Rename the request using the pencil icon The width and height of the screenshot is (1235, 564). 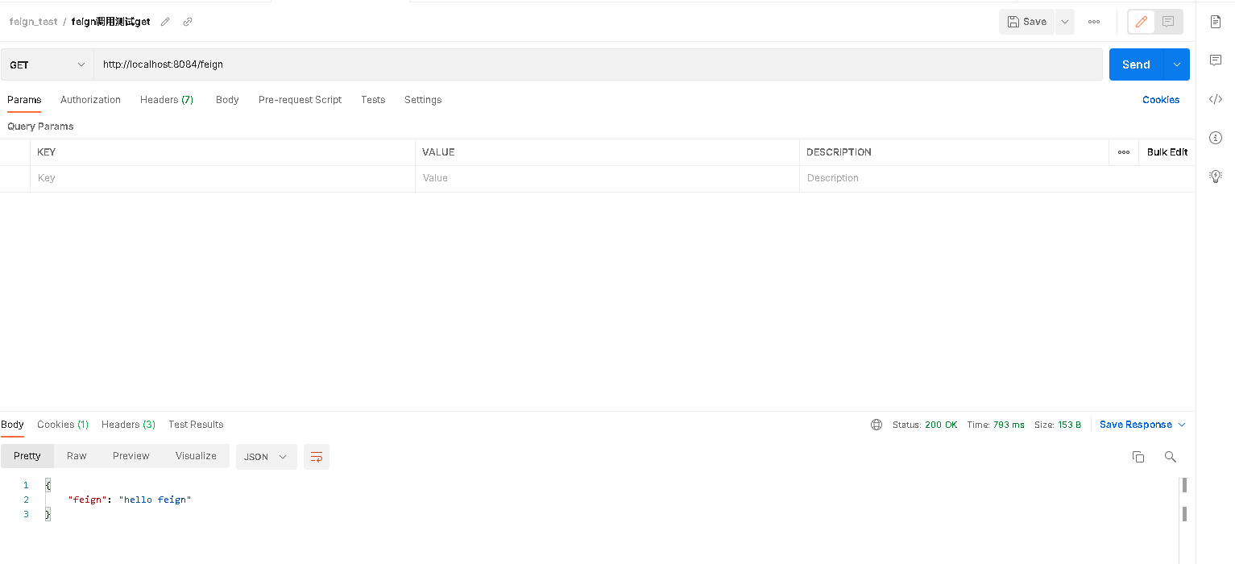(164, 22)
